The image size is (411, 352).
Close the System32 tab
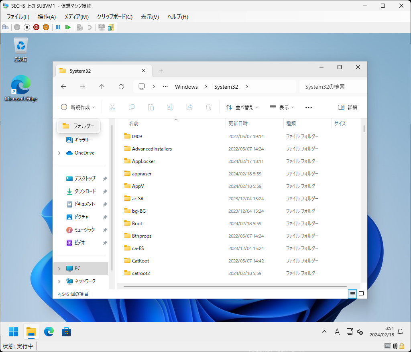pos(143,71)
